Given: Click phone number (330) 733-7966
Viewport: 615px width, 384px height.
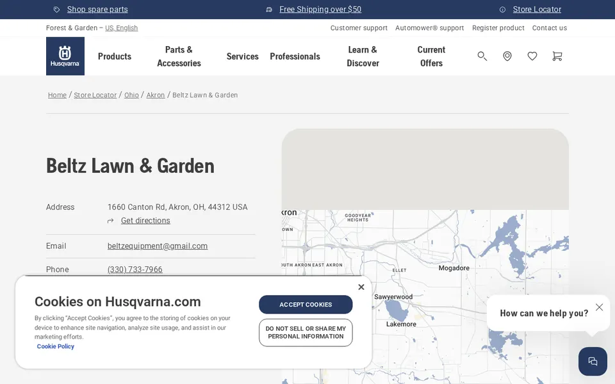Looking at the screenshot, I should click(135, 269).
